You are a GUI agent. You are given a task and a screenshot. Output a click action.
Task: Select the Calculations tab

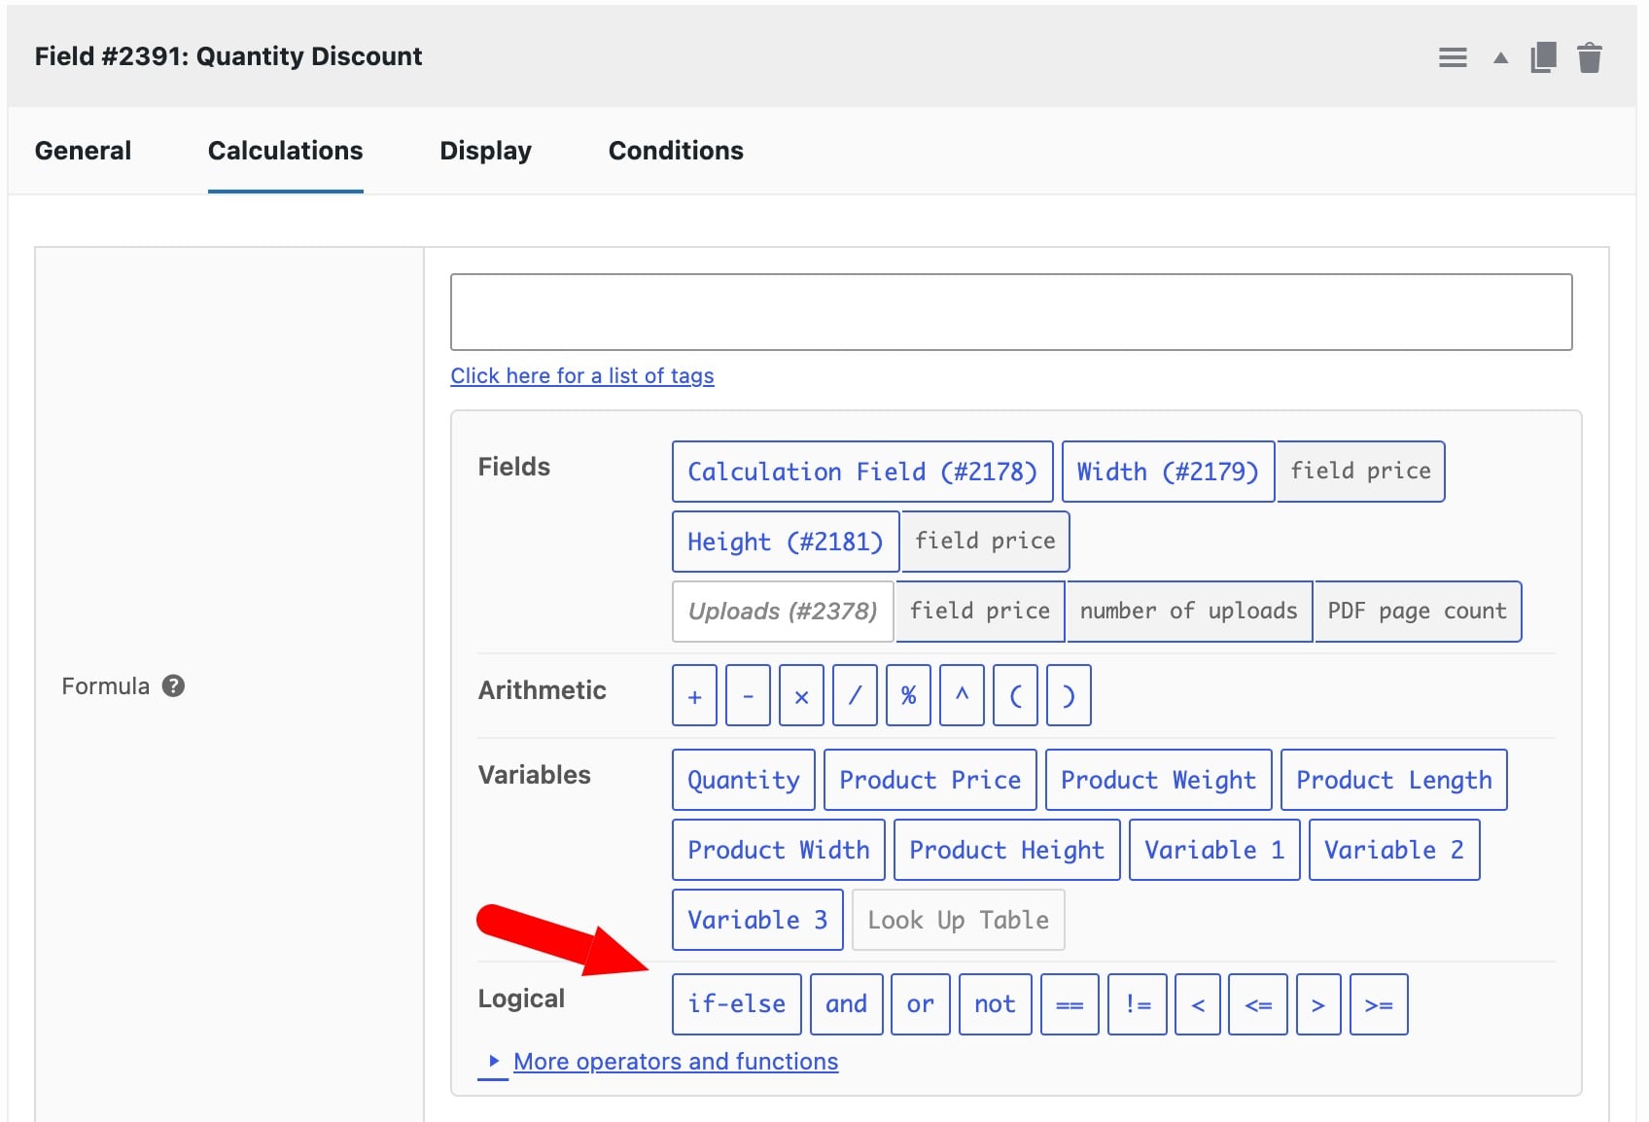(x=285, y=151)
